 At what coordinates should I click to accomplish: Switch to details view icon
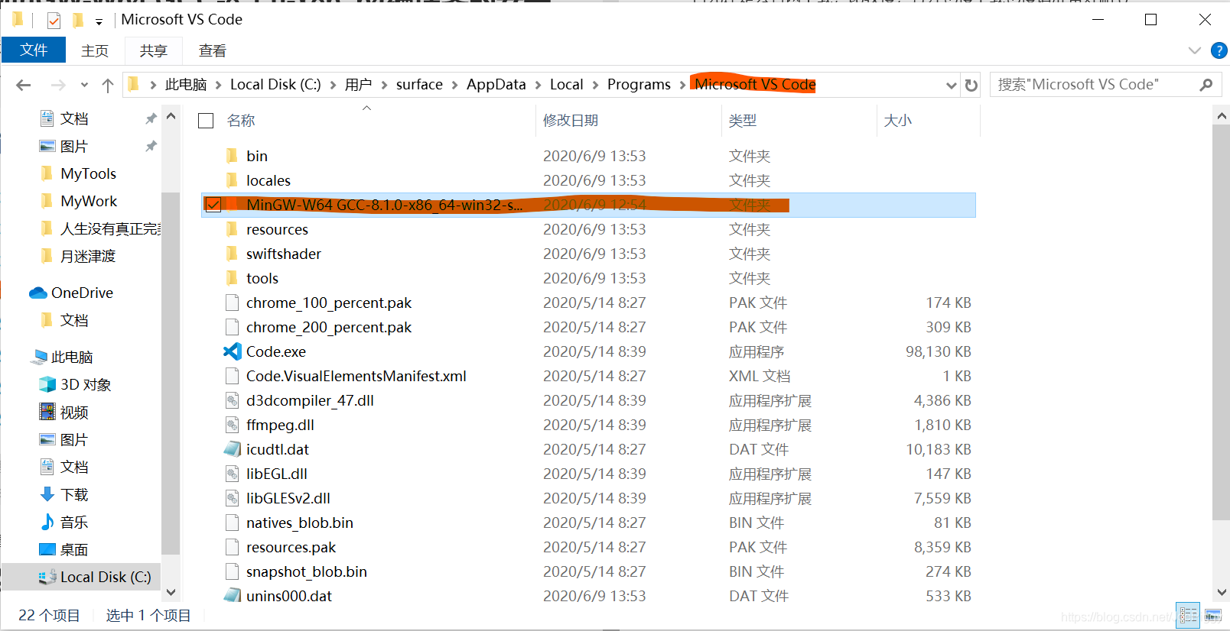tap(1188, 615)
